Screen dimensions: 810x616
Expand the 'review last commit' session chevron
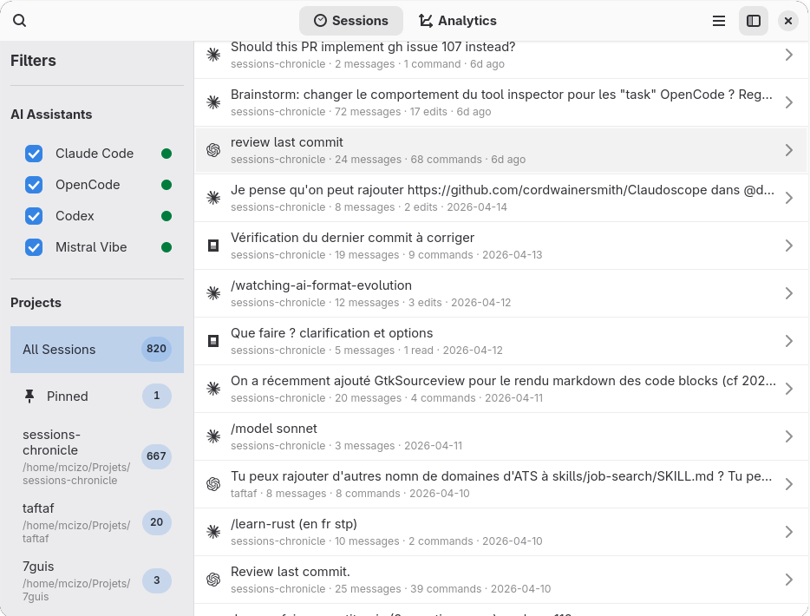(x=789, y=150)
